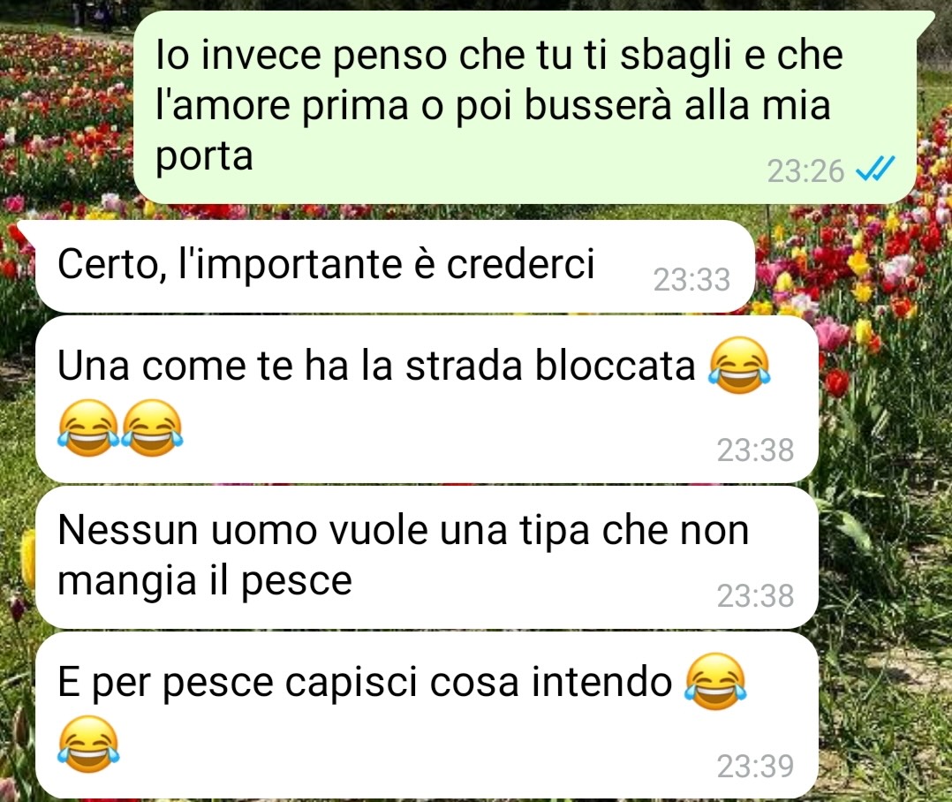The height and width of the screenshot is (802, 952).
Task: Tap the laughing emoji after 'cosa intendo'
Action: pos(715,681)
